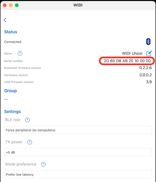
Task: Click the WIDI Uhost name text
Action: [x=132, y=53]
